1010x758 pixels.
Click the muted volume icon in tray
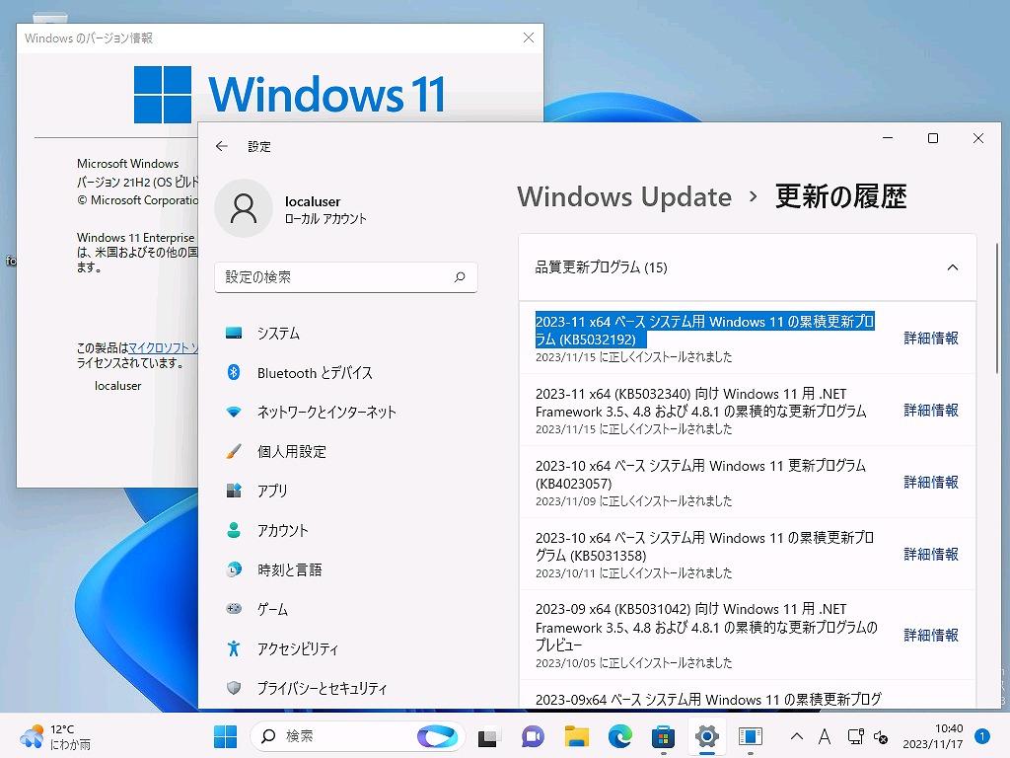(881, 736)
